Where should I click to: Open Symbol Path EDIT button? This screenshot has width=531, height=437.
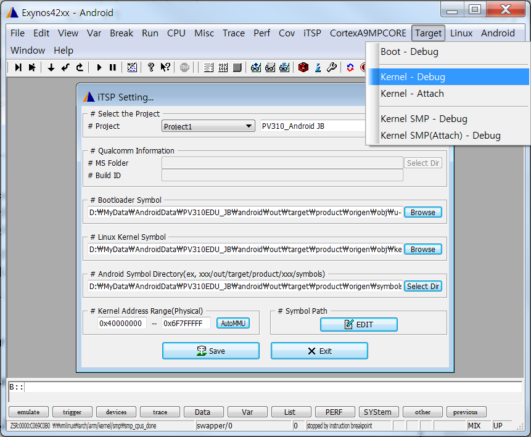(358, 324)
